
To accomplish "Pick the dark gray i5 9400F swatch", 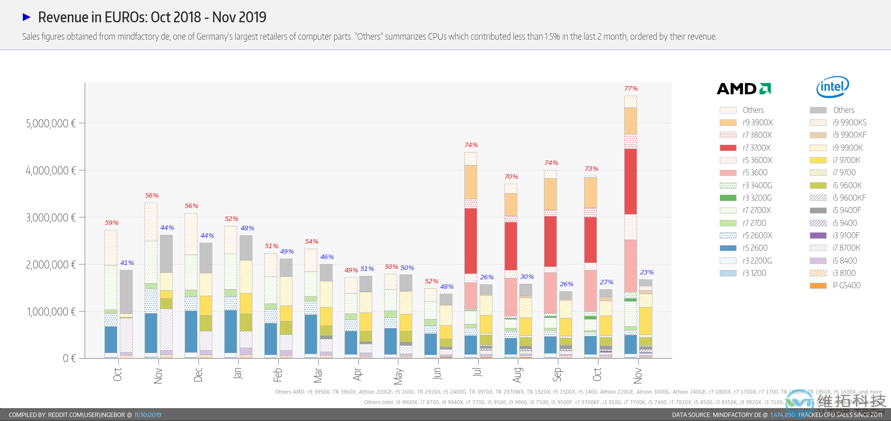I will 818,210.
